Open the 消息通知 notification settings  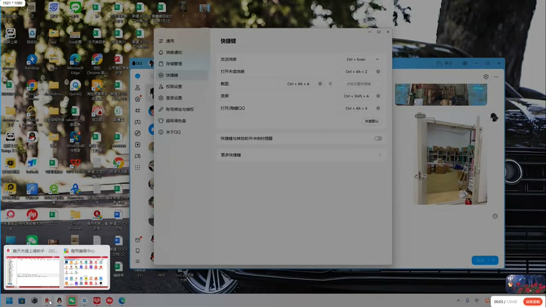182,52
